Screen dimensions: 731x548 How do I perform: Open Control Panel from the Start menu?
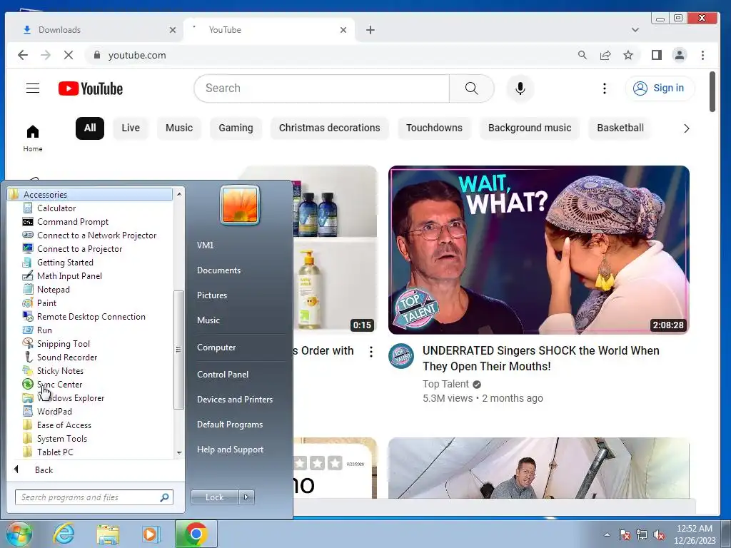(x=223, y=374)
